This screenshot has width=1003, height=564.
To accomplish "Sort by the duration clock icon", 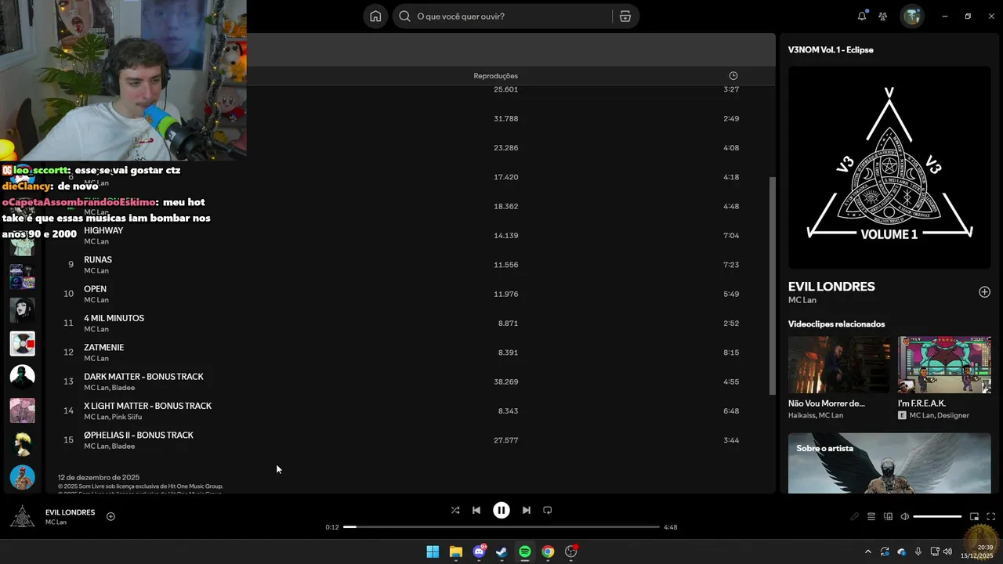I will click(733, 76).
